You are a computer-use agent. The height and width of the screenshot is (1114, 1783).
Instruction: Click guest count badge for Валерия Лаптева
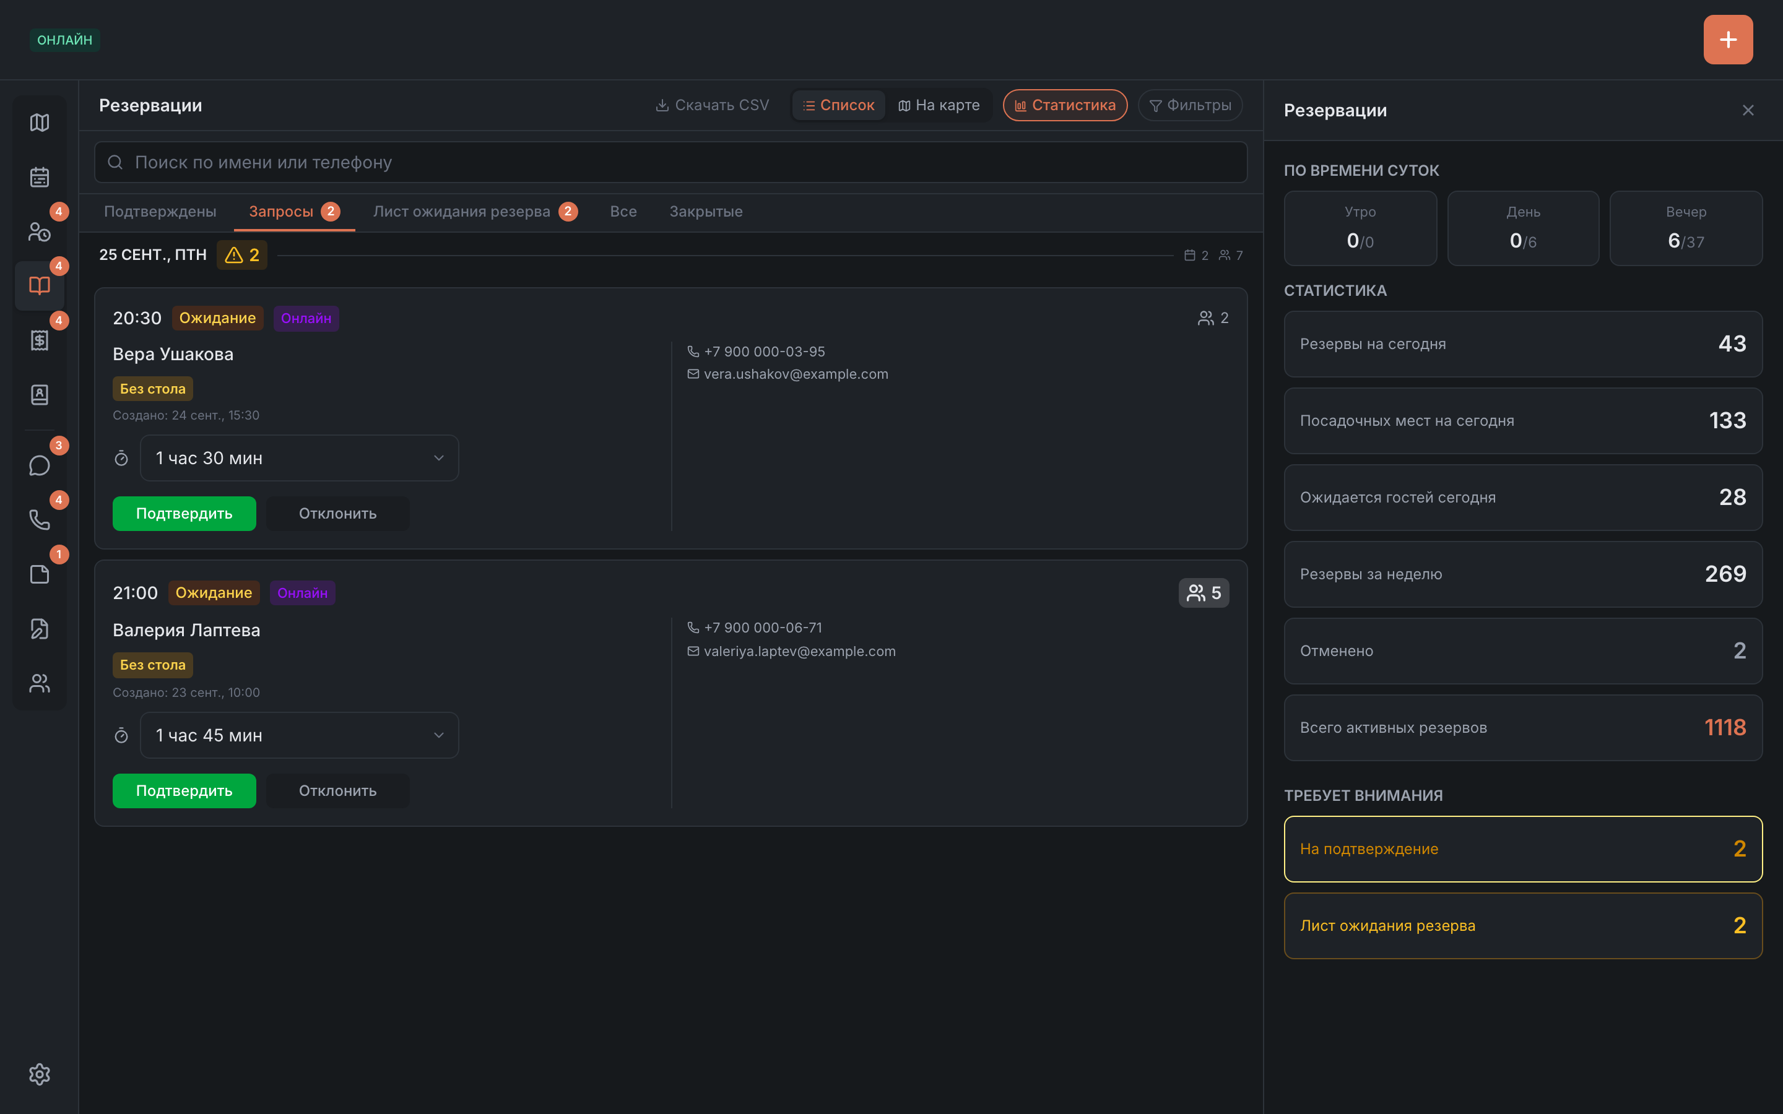[x=1203, y=593]
